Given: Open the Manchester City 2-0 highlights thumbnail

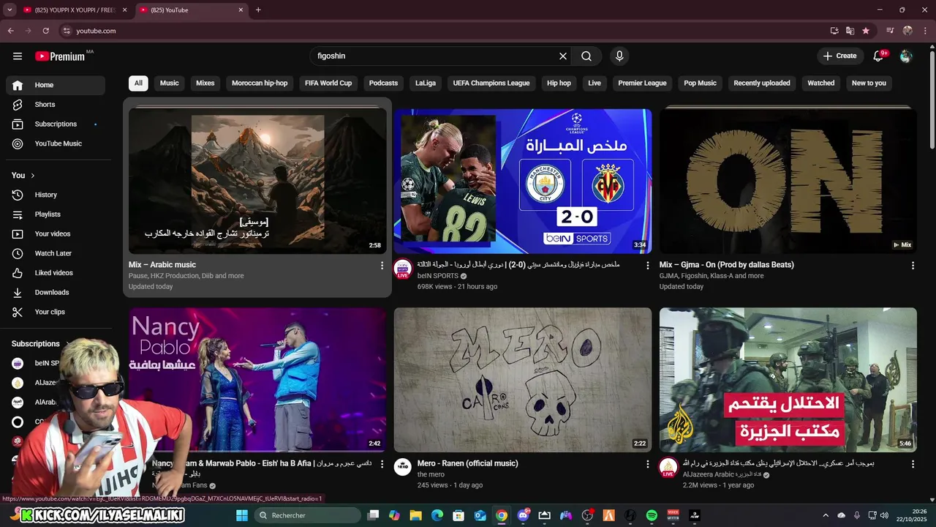Looking at the screenshot, I should [523, 182].
